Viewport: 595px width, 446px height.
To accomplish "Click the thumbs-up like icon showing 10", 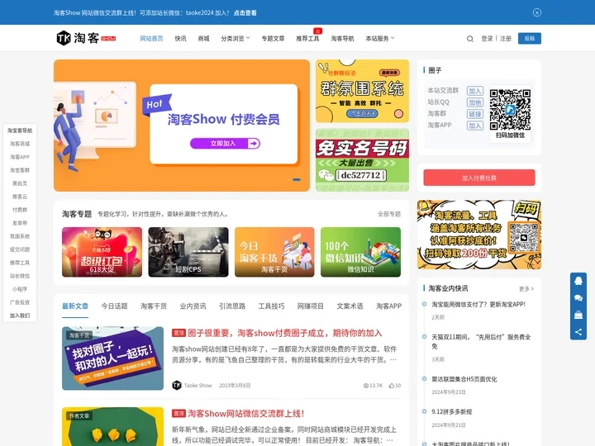I will [391, 386].
